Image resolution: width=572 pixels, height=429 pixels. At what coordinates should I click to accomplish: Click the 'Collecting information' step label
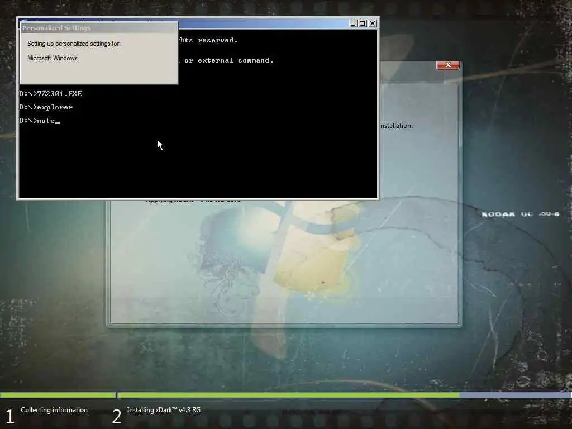pos(54,410)
